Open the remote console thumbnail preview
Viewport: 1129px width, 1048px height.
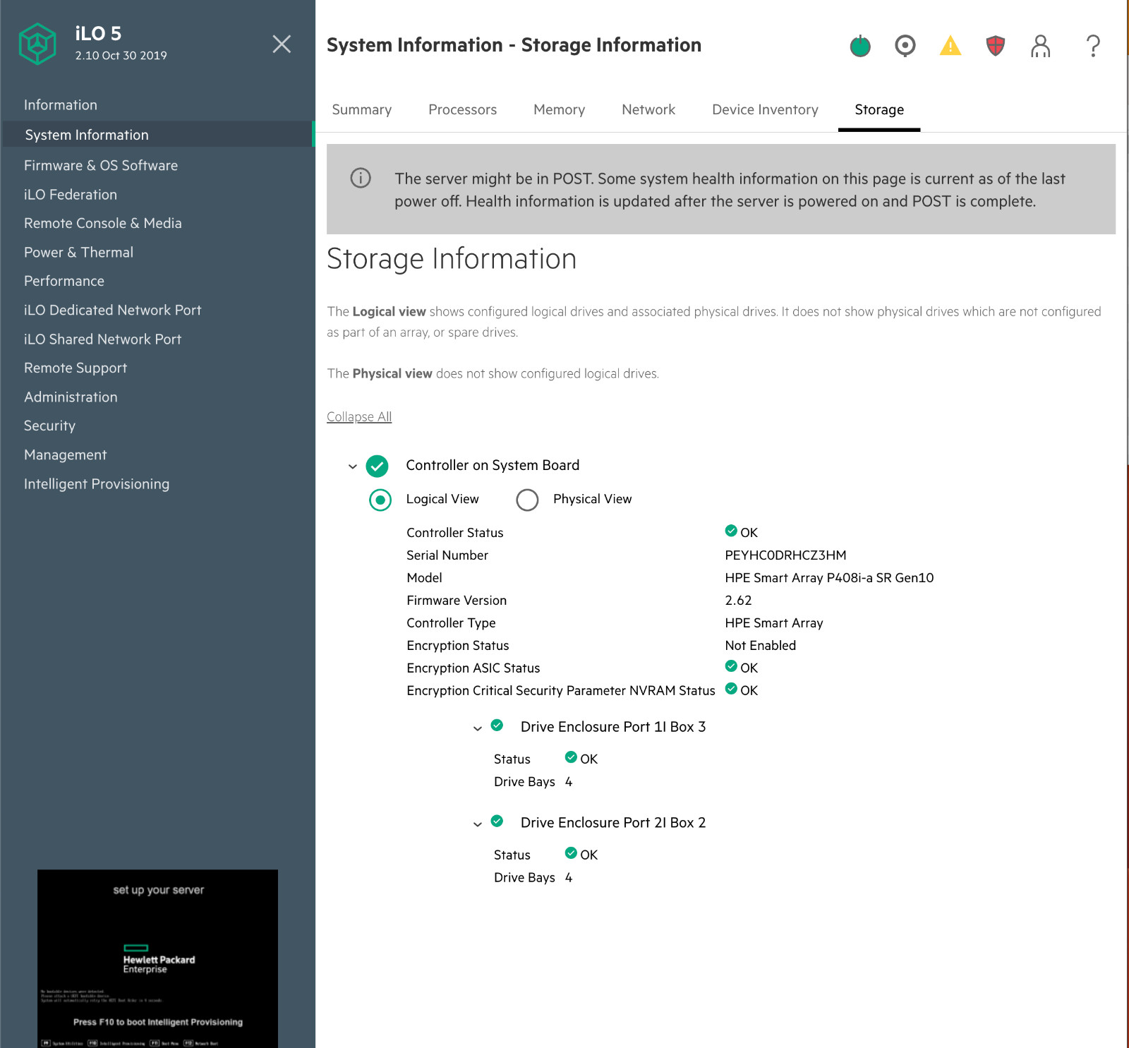(x=157, y=958)
